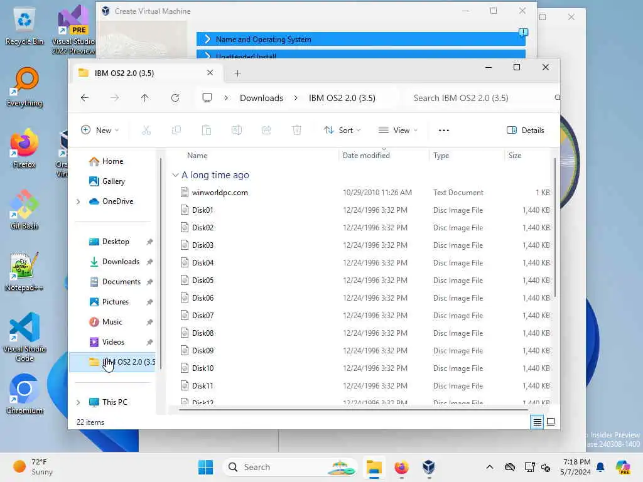Screen dimensions: 643x482
Task: Open Visual Studio 2022 Preview shortcut
Action: (73, 29)
